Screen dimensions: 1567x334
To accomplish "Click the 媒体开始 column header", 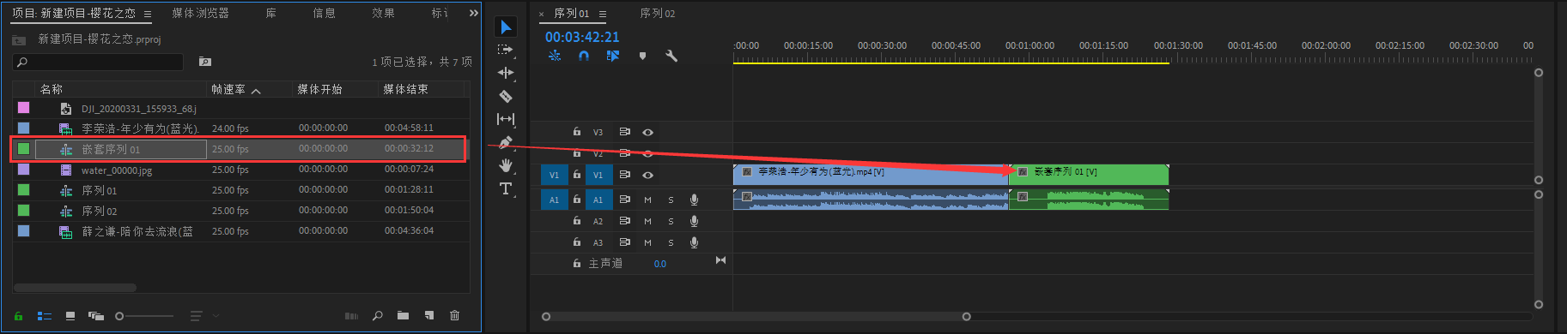I will click(319, 89).
